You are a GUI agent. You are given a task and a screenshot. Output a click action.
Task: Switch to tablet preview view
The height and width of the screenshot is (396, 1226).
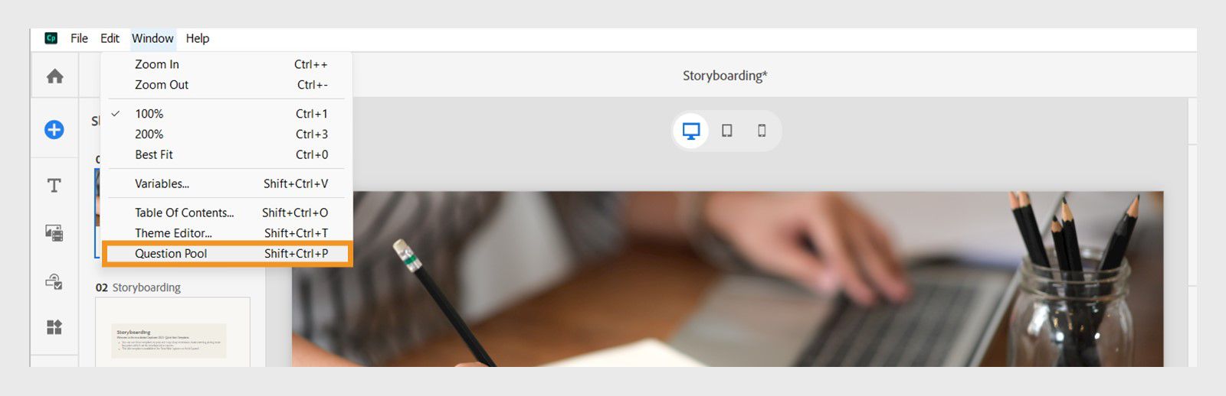pyautogui.click(x=727, y=131)
